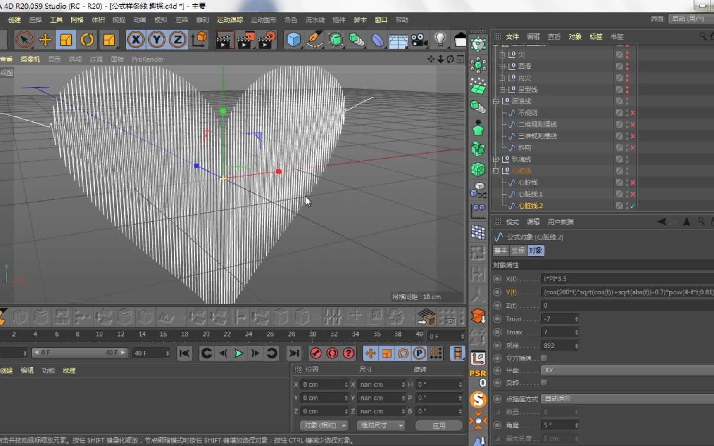Select the 心脏线.2 formula object
Image resolution: width=714 pixels, height=446 pixels.
click(530, 206)
